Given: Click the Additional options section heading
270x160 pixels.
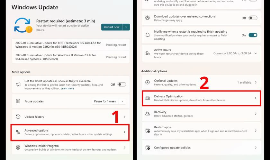Looking at the screenshot, I should tap(154, 71).
